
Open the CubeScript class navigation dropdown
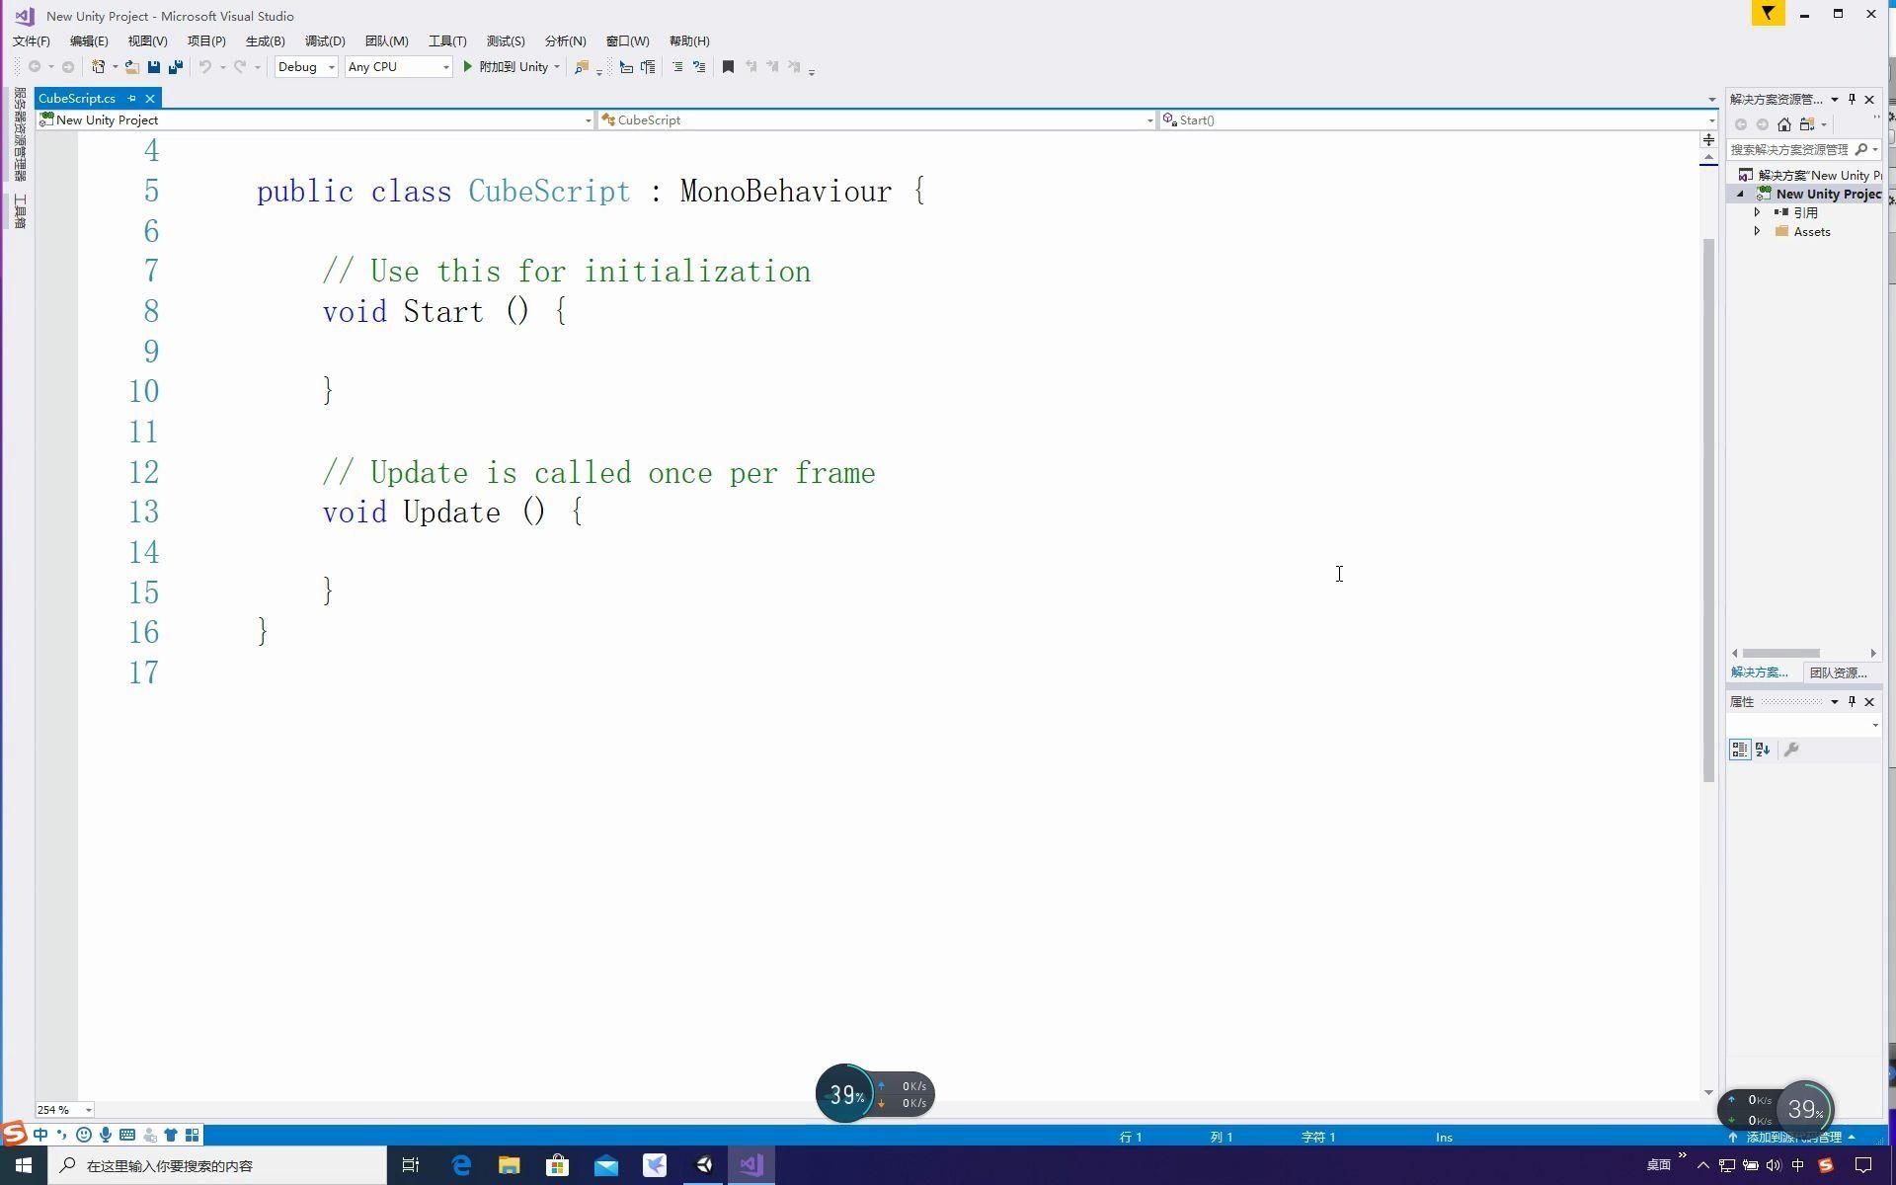877,120
